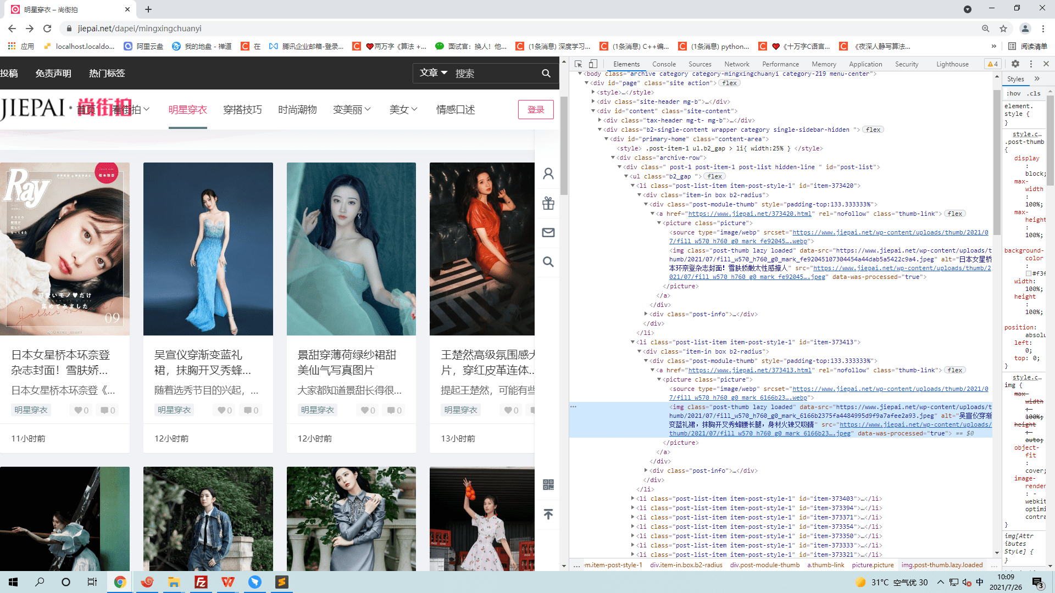Open the 阅读清单 reading list
The width and height of the screenshot is (1055, 593).
click(1028, 46)
